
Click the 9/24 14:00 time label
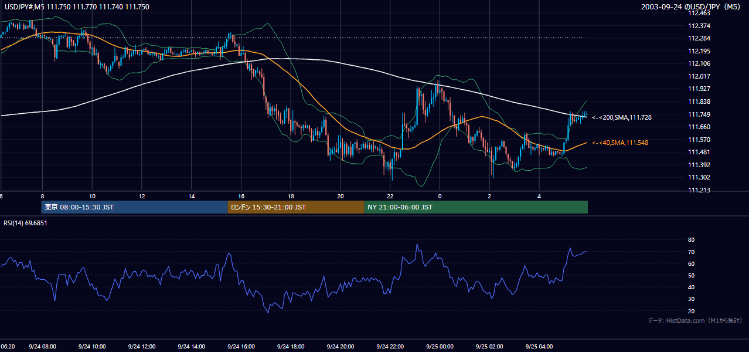click(x=191, y=347)
